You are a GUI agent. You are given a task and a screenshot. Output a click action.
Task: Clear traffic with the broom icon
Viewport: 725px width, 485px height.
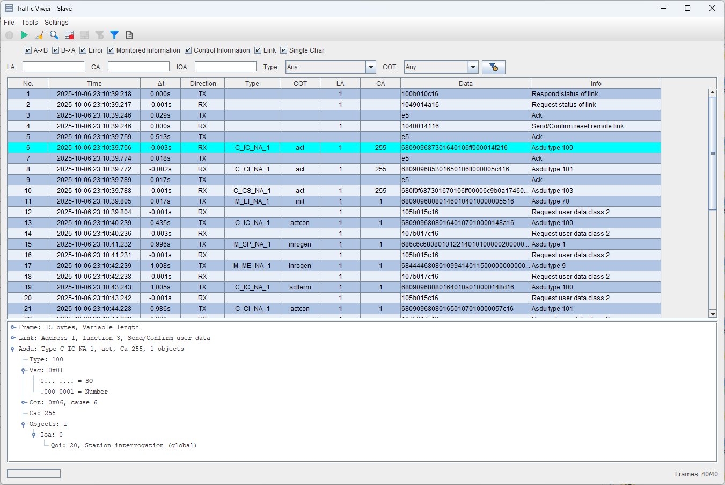pyautogui.click(x=39, y=35)
